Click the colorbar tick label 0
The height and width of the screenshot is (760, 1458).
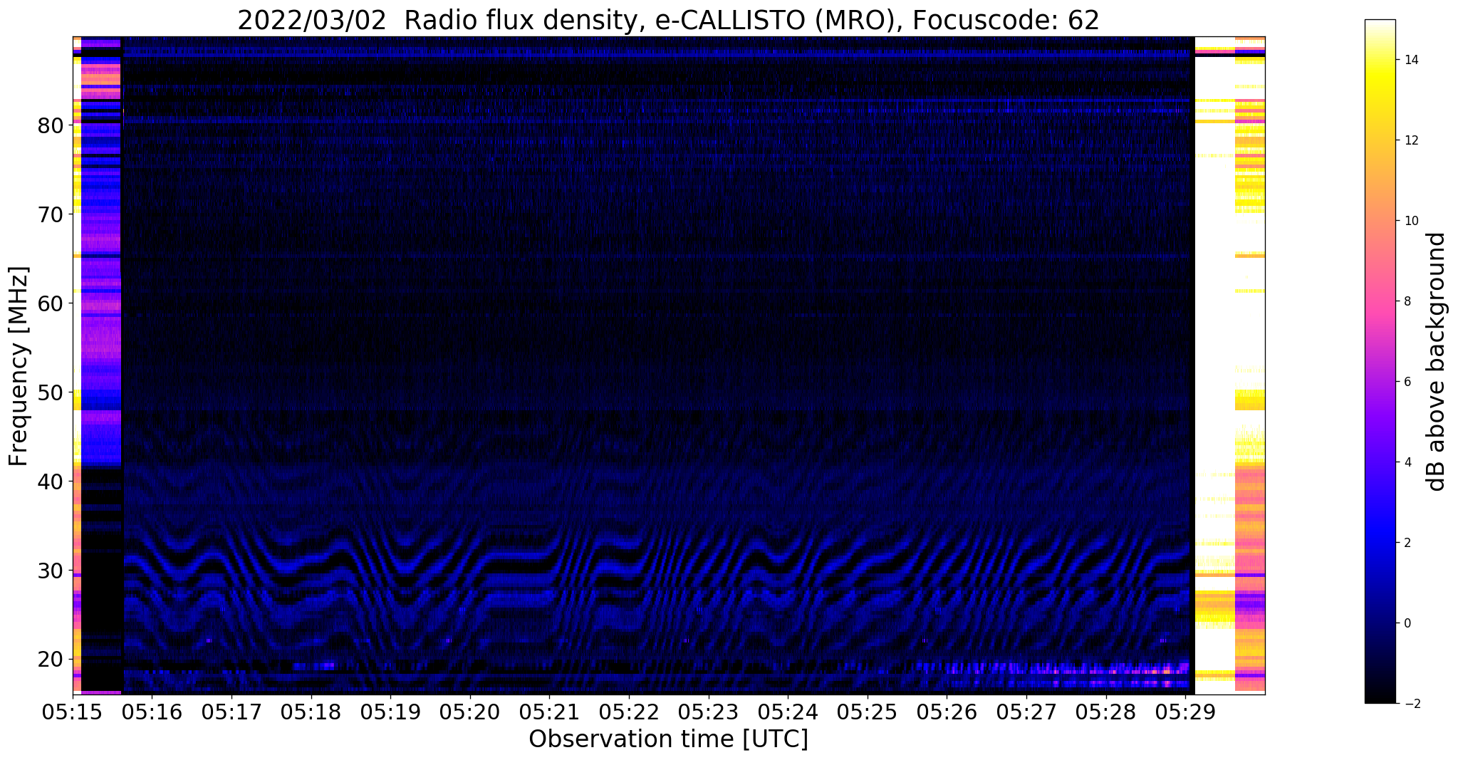click(x=1407, y=623)
